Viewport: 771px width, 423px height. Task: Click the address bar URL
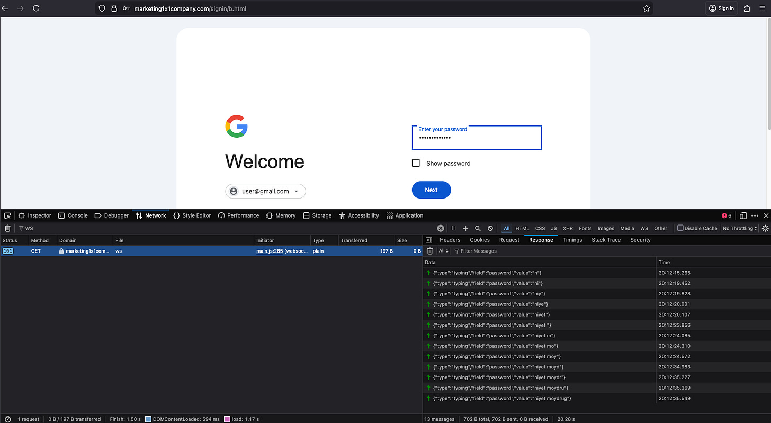pyautogui.click(x=190, y=8)
